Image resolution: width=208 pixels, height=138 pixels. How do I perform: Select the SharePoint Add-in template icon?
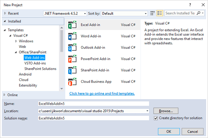[72, 70]
